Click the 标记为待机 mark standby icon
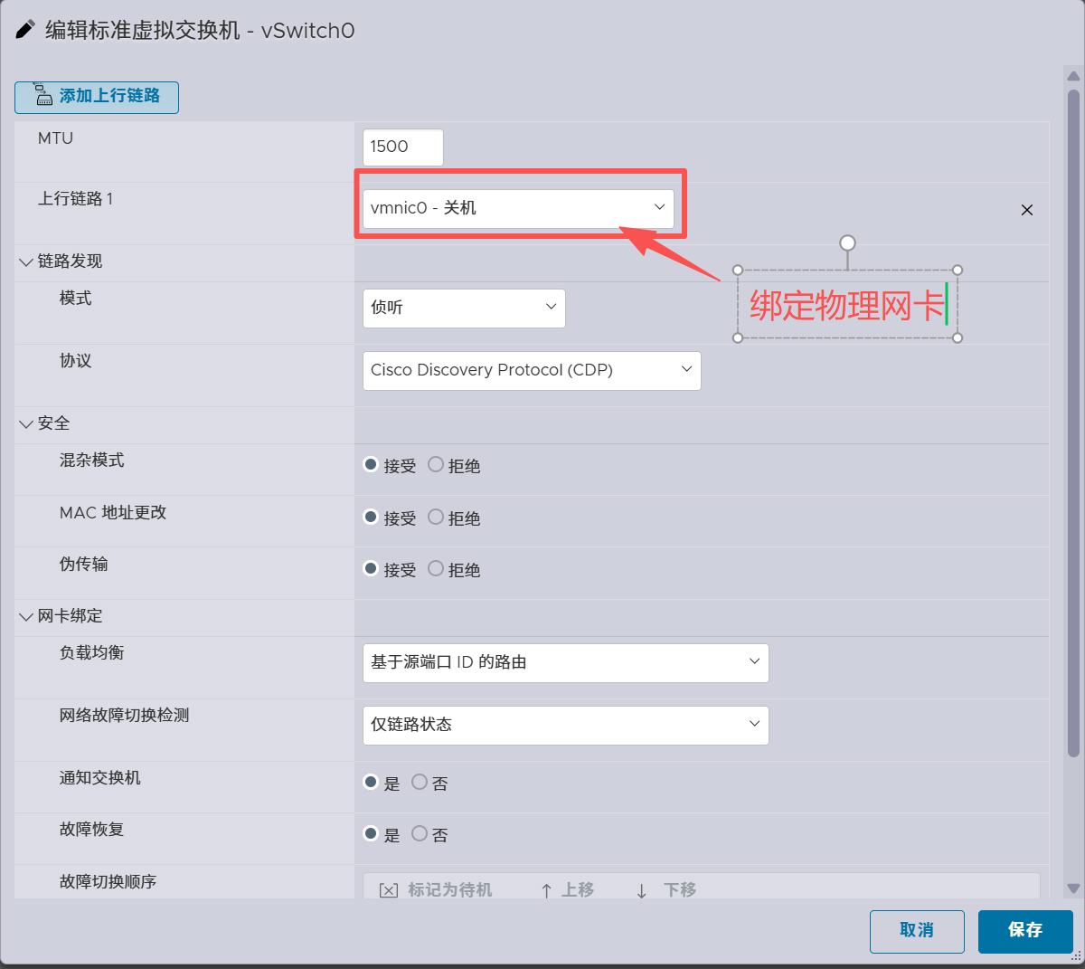Viewport: 1085px width, 969px height. coord(389,890)
